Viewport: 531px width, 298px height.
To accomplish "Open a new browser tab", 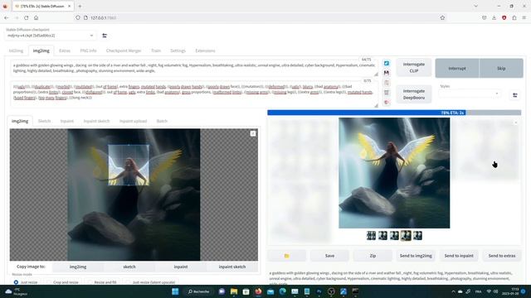I will click(80, 6).
